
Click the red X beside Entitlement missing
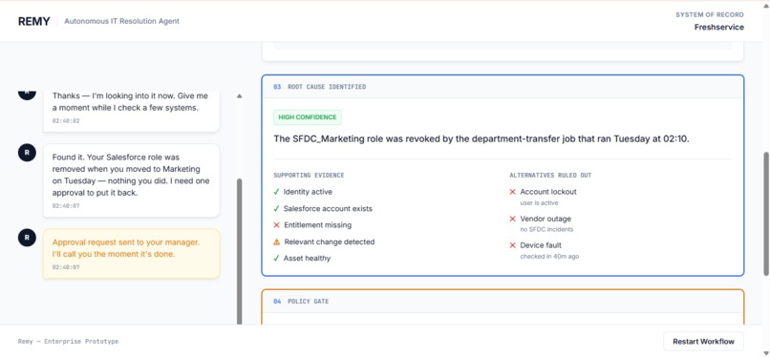pos(276,225)
